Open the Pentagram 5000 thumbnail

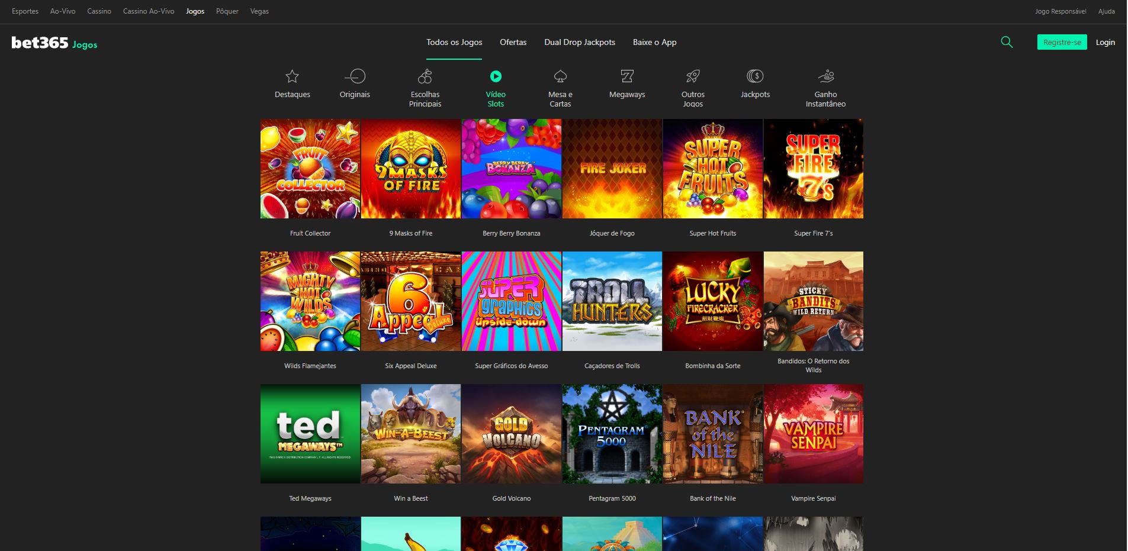pos(612,434)
